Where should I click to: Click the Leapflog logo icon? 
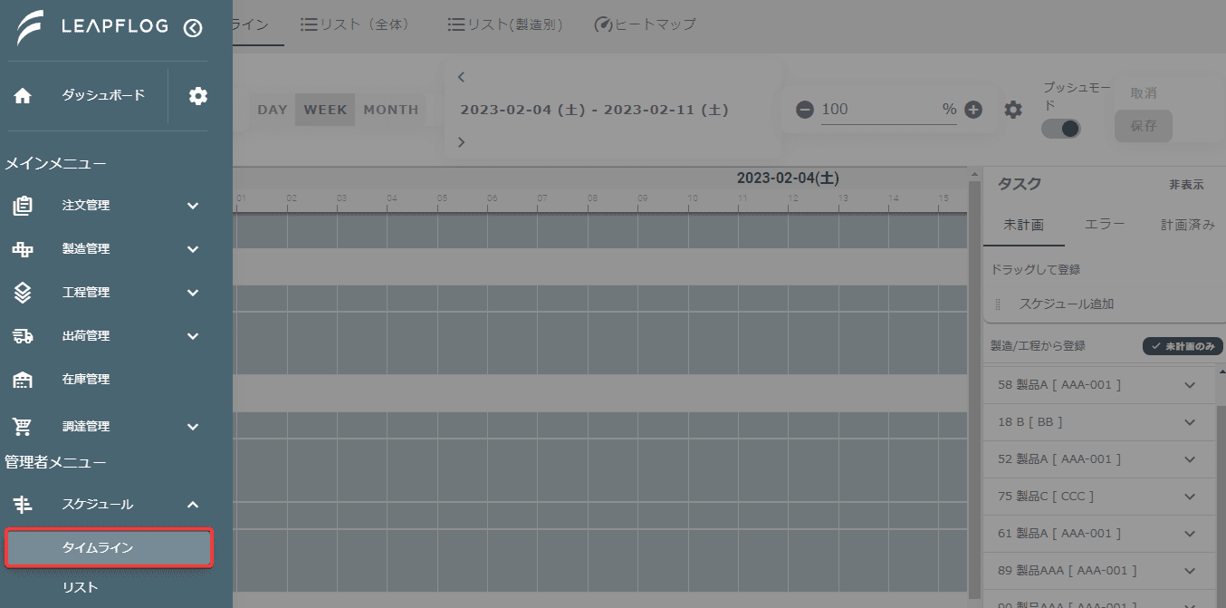32,28
